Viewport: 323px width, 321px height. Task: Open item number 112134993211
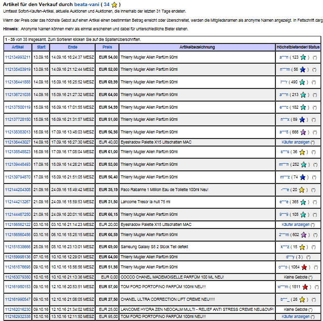tap(18, 57)
